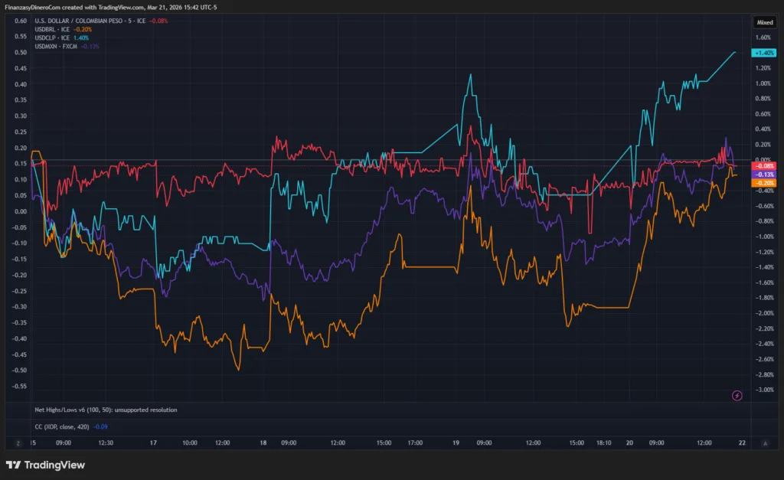Click the orange -0.20% price label

tap(764, 183)
